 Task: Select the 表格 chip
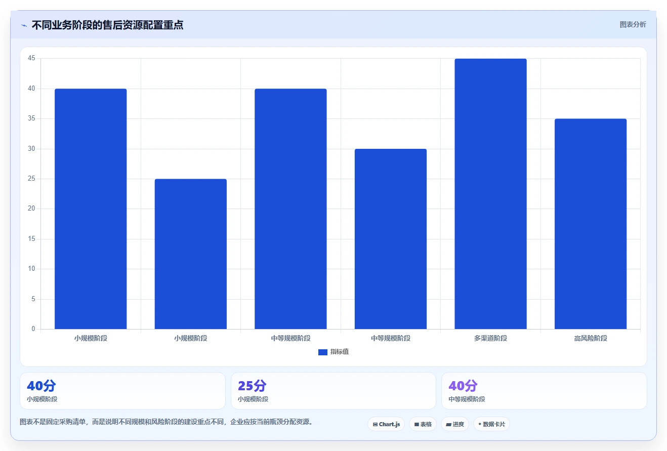click(423, 424)
